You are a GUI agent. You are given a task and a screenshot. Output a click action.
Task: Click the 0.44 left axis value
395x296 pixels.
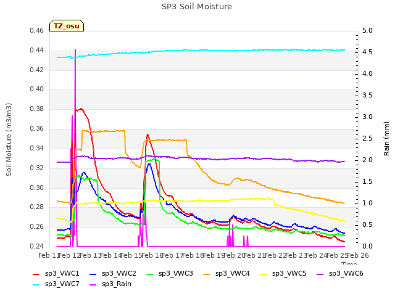(x=37, y=50)
